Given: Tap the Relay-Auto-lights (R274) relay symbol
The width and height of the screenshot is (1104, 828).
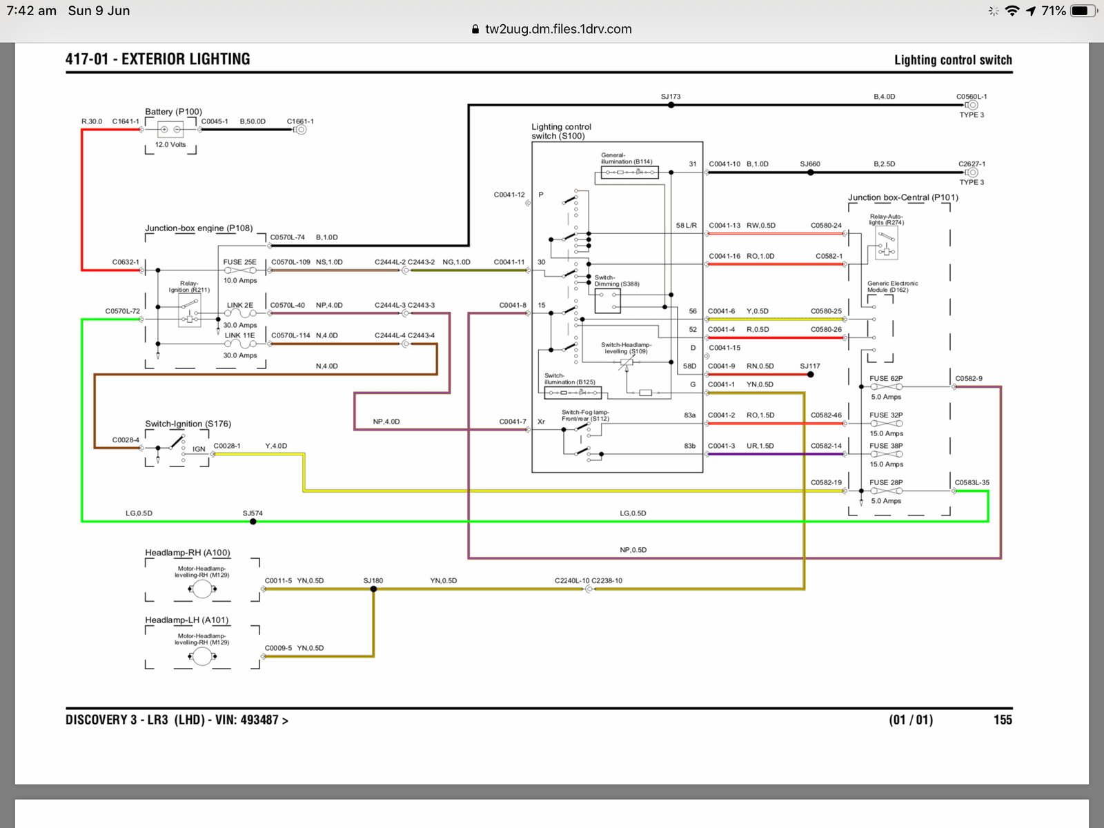Looking at the screenshot, I should coord(886,243).
